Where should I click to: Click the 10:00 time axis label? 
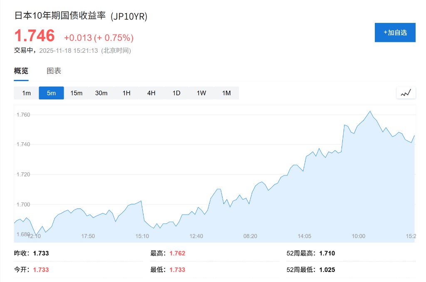(358, 236)
